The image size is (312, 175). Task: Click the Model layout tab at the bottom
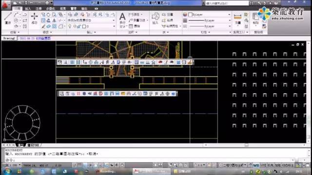coord(20,145)
